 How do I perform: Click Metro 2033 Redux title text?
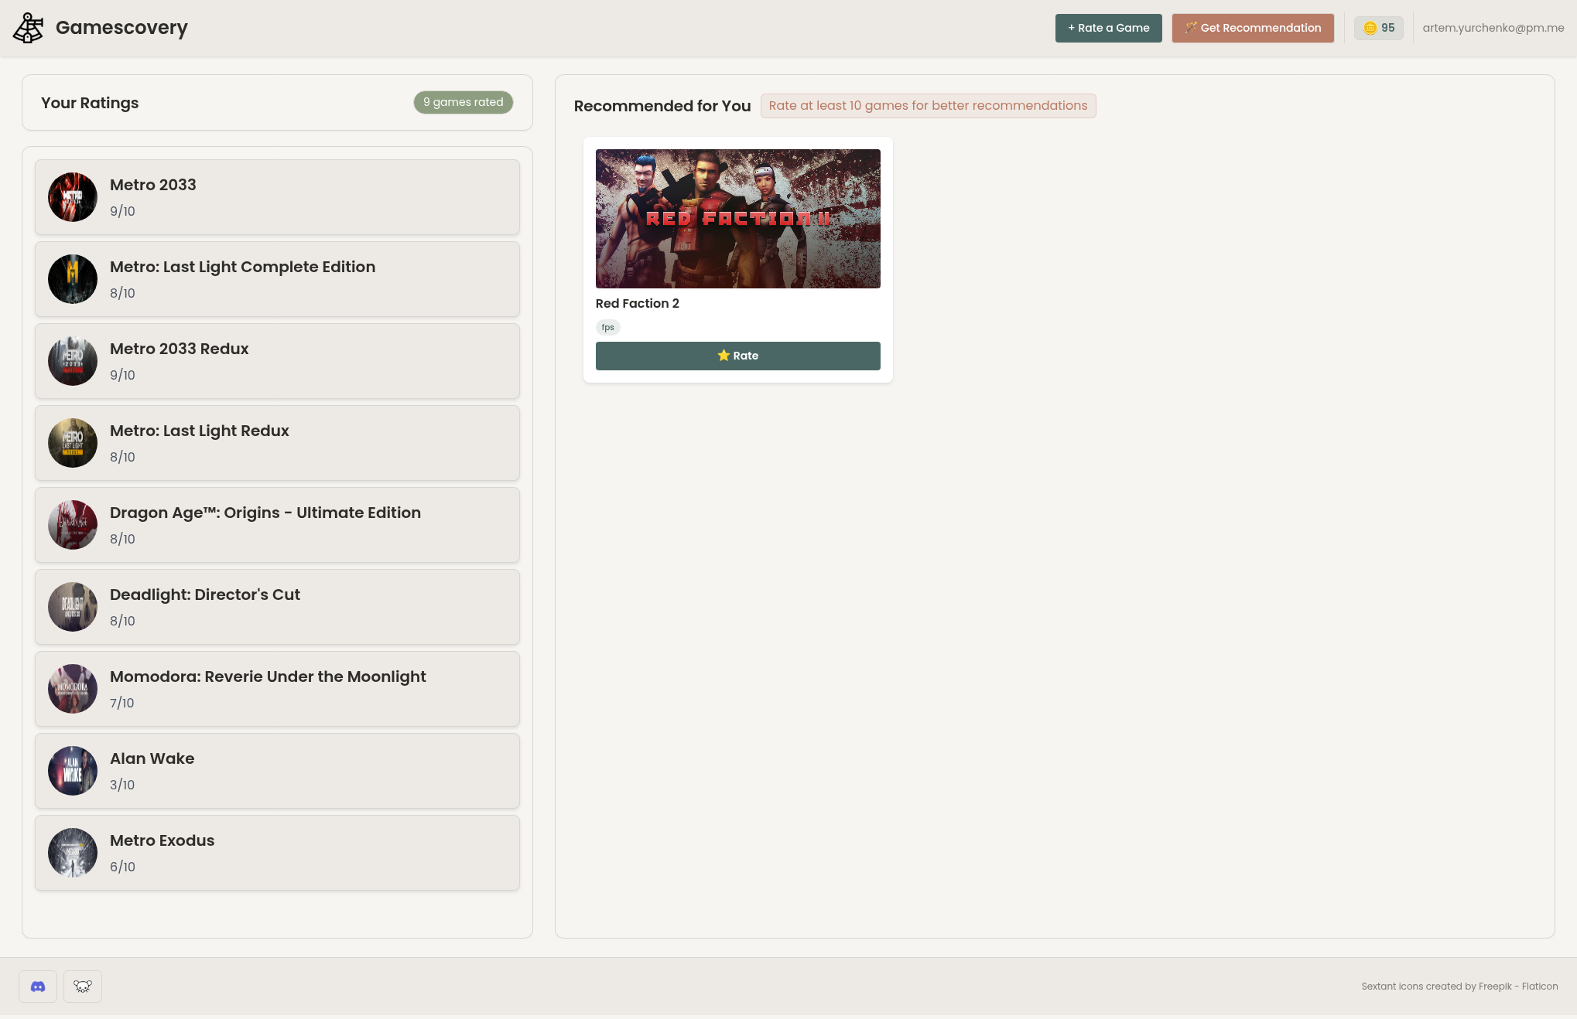click(179, 349)
